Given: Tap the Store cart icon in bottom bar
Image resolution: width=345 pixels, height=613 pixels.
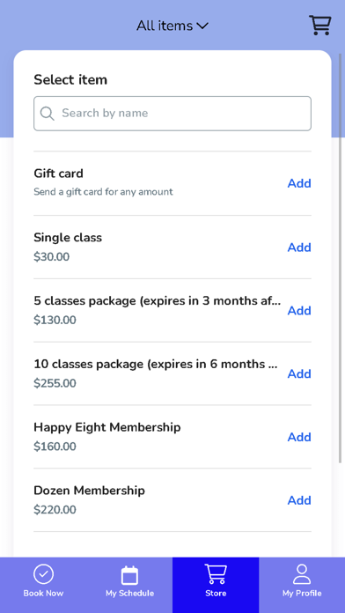Looking at the screenshot, I should 216,574.
